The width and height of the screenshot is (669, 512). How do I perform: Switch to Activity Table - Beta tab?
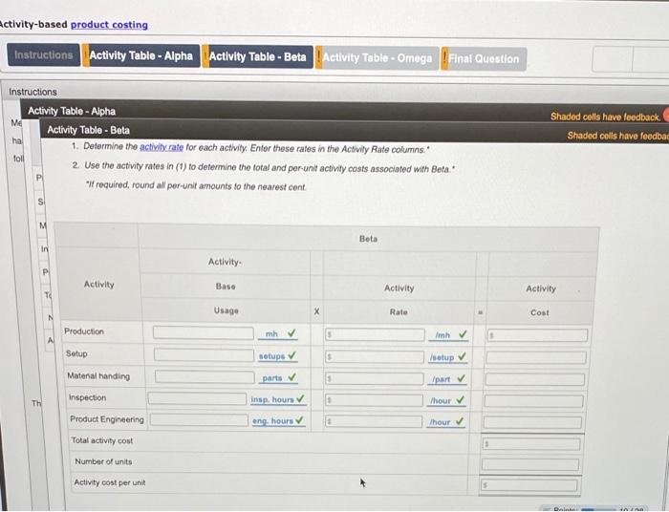[257, 56]
